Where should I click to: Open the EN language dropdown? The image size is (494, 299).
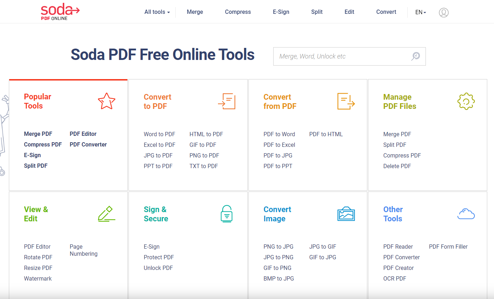[420, 12]
